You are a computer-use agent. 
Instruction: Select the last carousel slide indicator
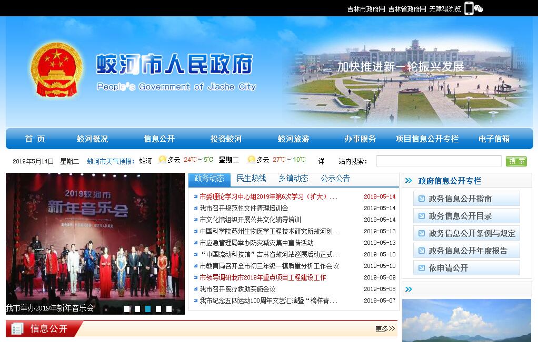pos(169,309)
